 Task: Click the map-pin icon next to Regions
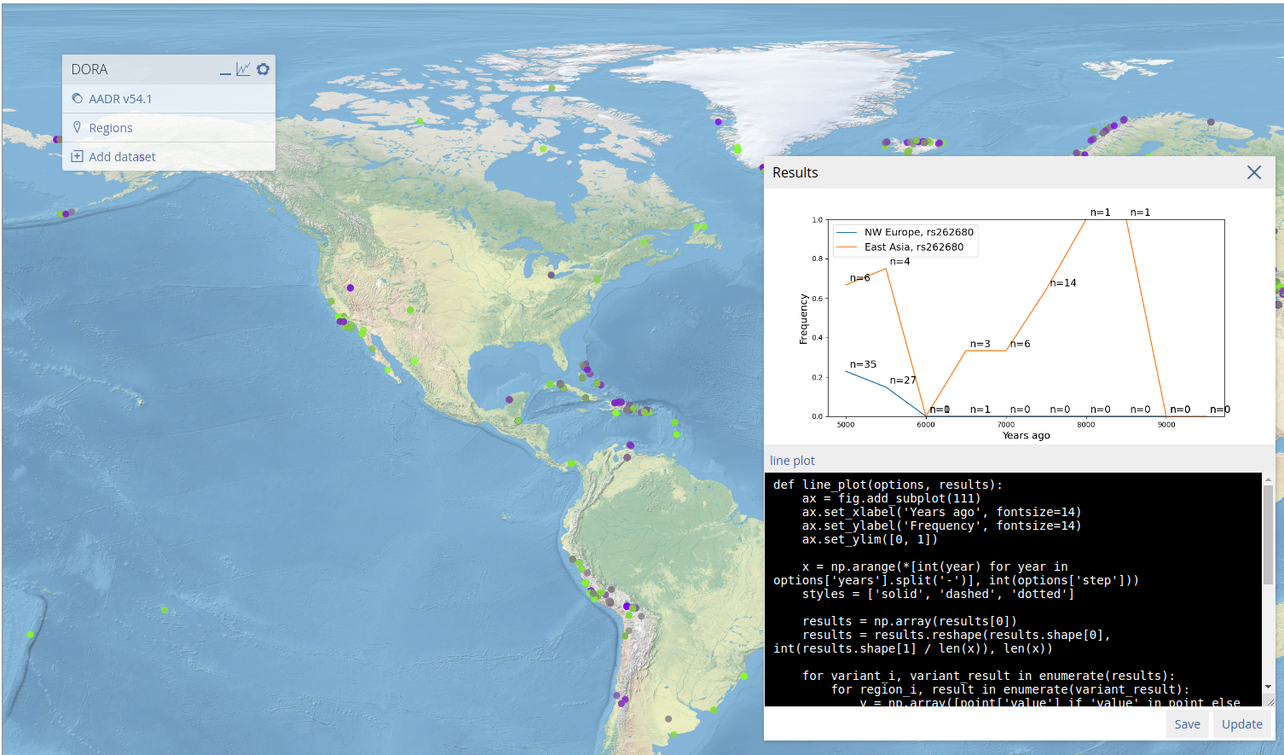tap(77, 127)
